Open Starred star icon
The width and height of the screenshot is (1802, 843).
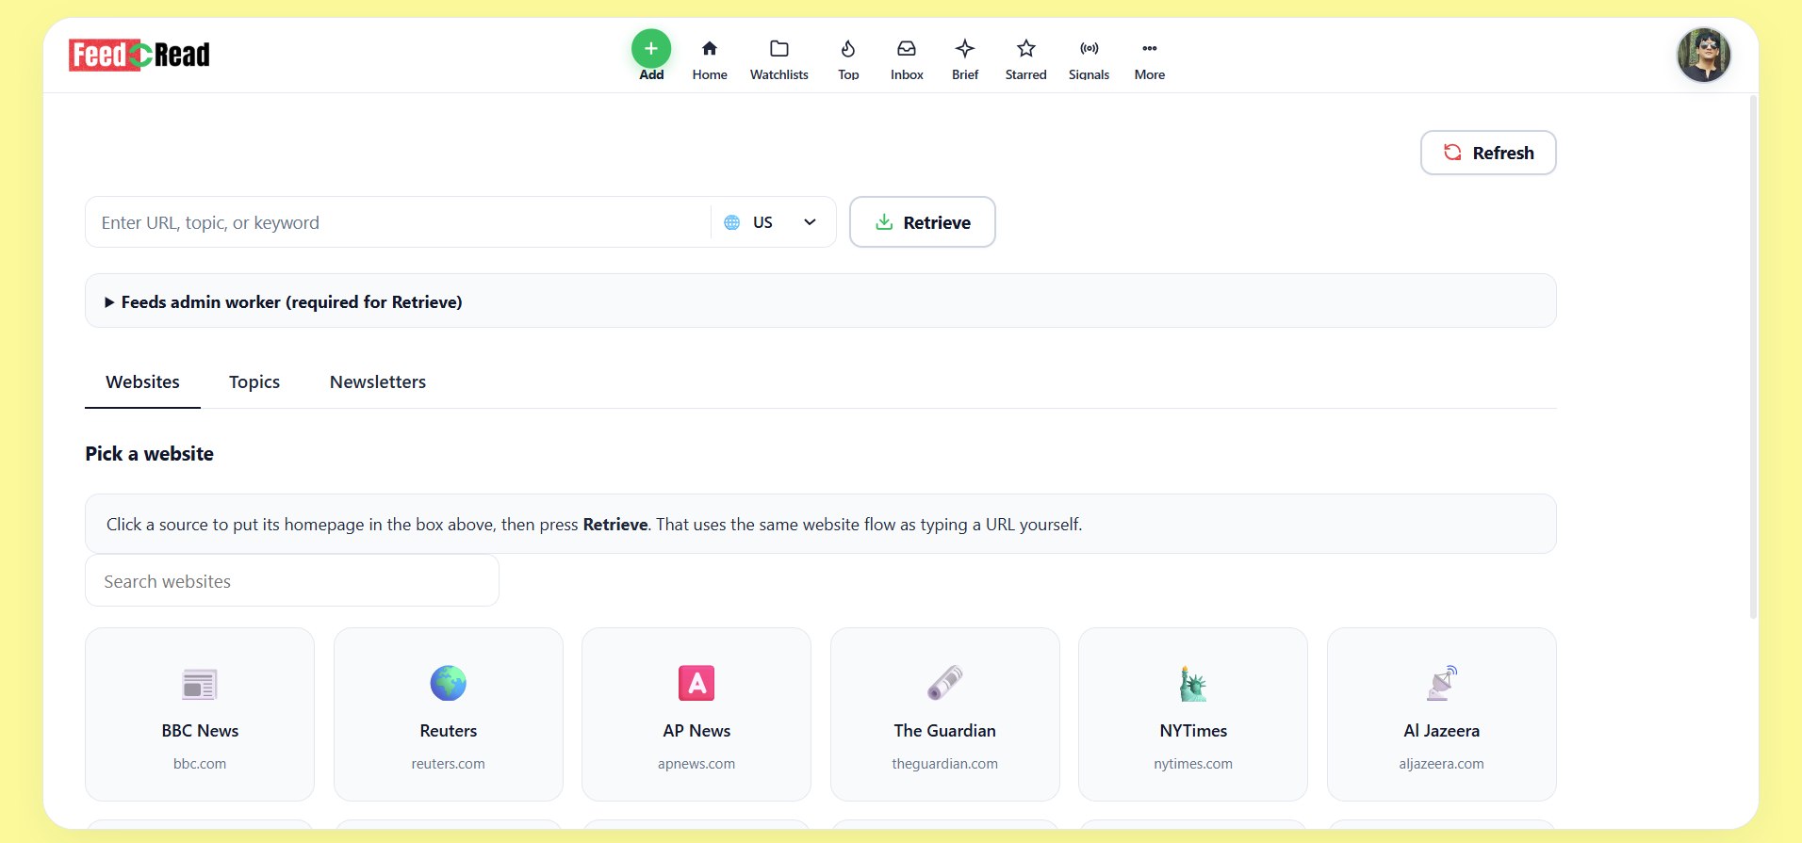[1026, 49]
